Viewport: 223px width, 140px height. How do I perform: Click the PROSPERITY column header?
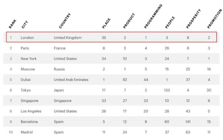click(x=193, y=19)
